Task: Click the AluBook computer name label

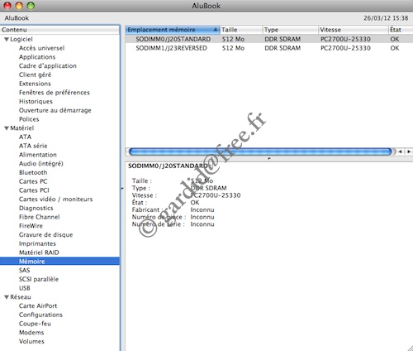Action: pyautogui.click(x=17, y=18)
